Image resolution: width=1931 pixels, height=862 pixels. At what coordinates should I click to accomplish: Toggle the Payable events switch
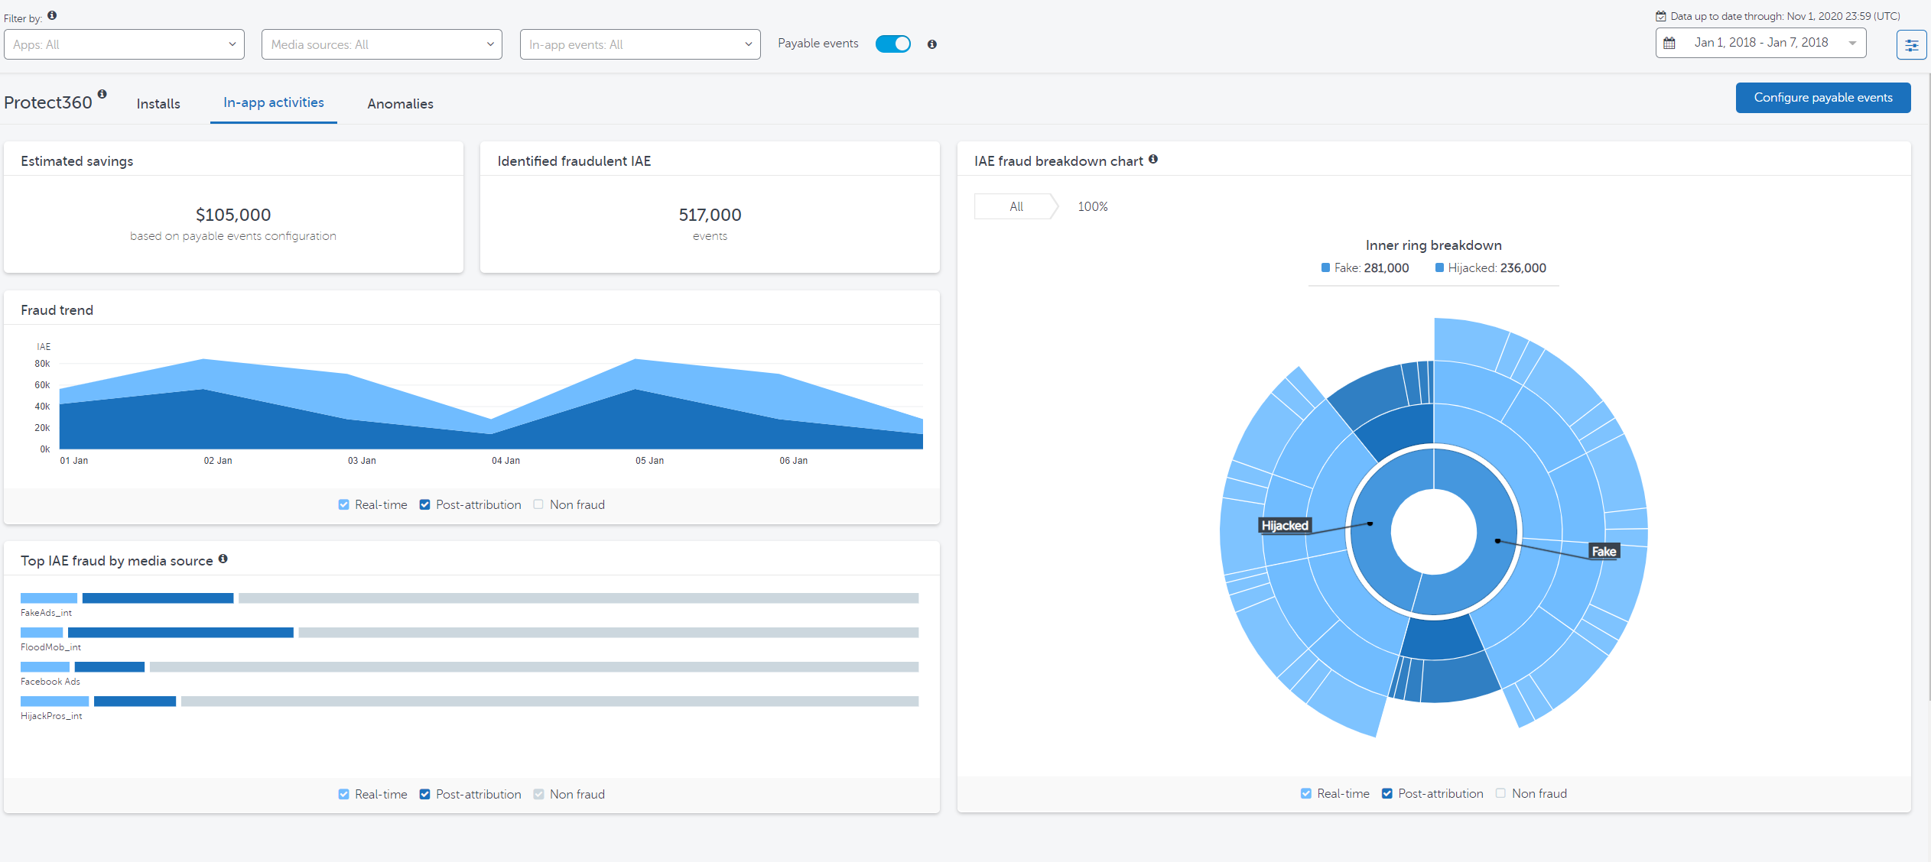(892, 44)
